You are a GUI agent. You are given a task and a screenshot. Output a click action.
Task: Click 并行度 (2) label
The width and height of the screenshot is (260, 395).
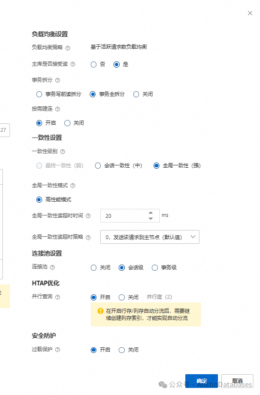pyautogui.click(x=159, y=297)
